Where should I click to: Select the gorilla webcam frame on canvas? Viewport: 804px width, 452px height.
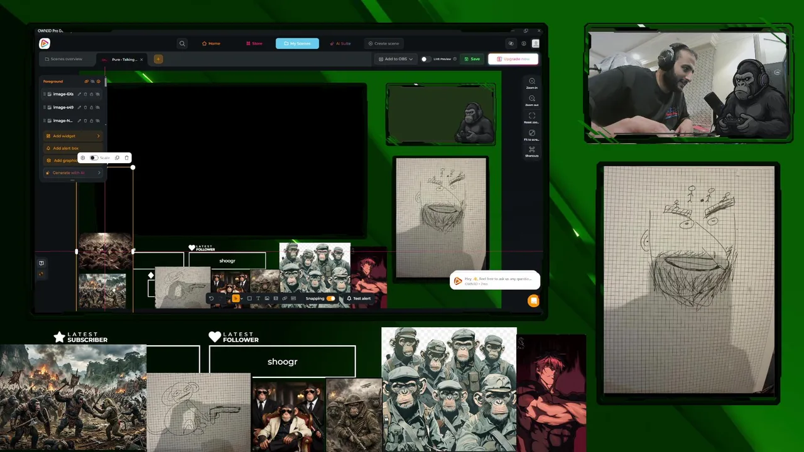click(441, 114)
